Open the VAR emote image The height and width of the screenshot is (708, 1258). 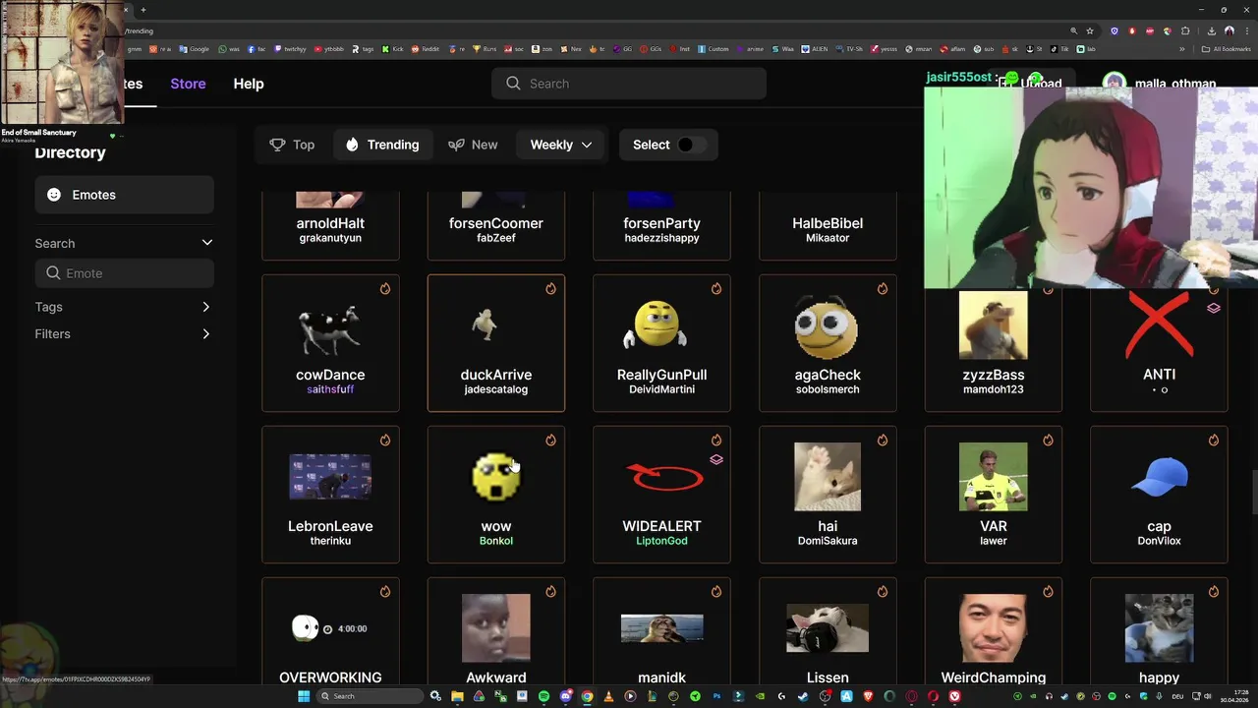(x=994, y=477)
